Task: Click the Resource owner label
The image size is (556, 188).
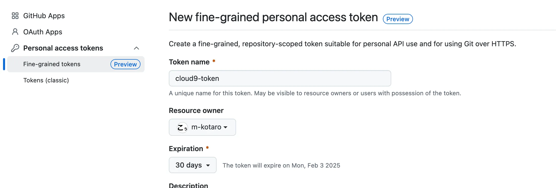Action: pos(196,111)
